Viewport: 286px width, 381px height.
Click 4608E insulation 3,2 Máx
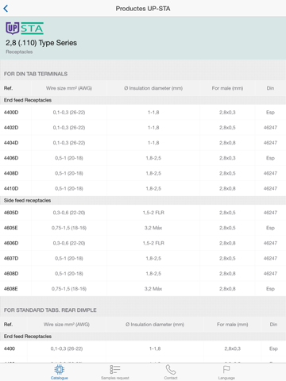click(153, 289)
